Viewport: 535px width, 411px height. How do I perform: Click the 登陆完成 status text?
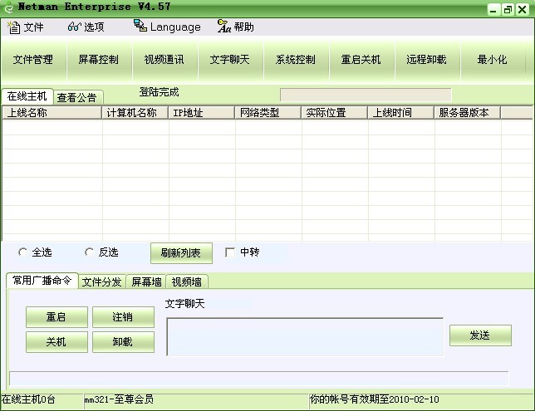[159, 92]
